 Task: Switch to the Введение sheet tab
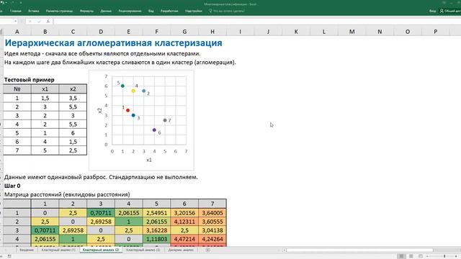point(27,250)
